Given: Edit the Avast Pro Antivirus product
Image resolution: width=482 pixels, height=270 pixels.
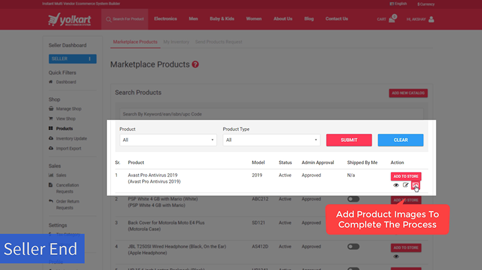Looking at the screenshot, I should [405, 185].
